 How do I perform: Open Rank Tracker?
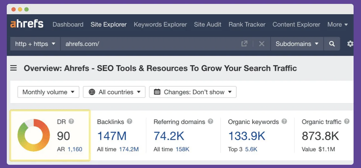point(247,25)
